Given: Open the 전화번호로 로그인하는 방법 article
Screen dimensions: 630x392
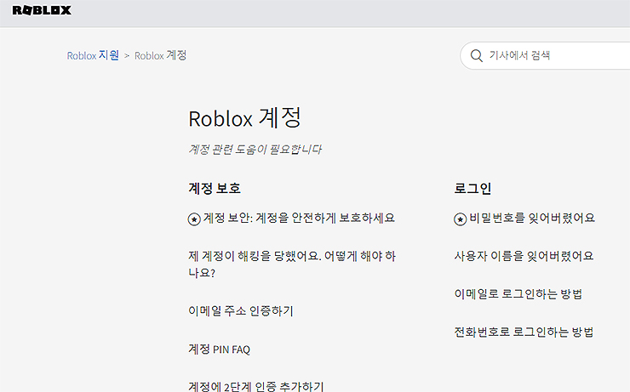Looking at the screenshot, I should (x=524, y=332).
